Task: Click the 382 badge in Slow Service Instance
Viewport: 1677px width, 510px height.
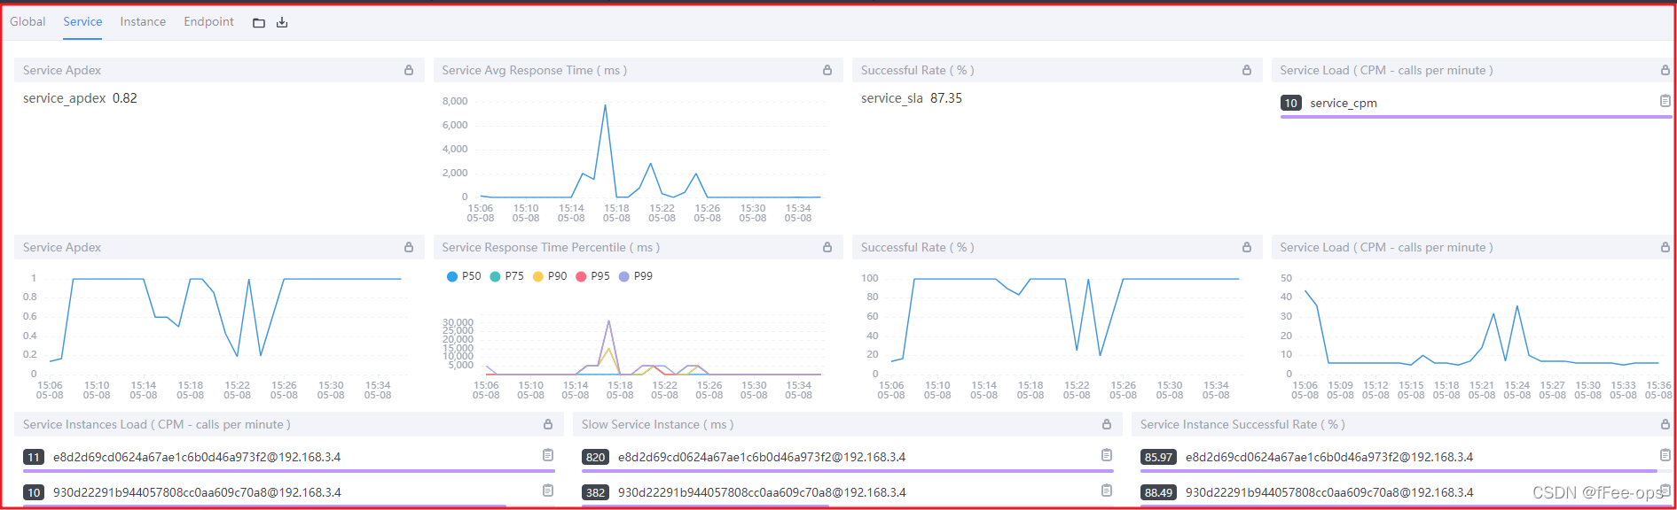Action: click(x=595, y=492)
